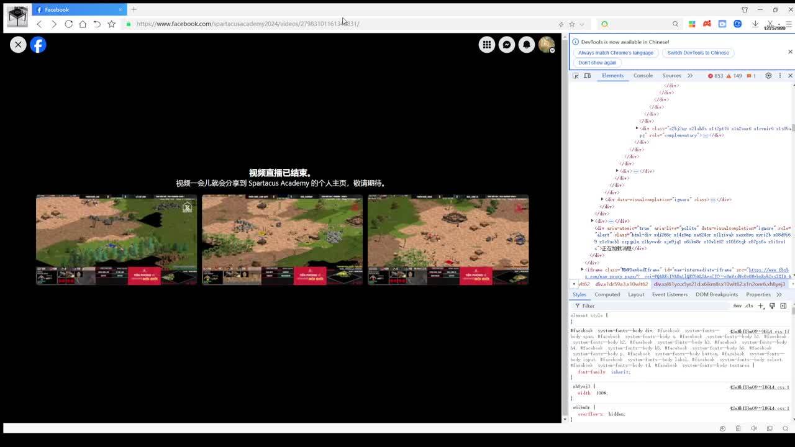This screenshot has height=447, width=795.
Task: Close the Facebook video viewer
Action: tap(18, 45)
